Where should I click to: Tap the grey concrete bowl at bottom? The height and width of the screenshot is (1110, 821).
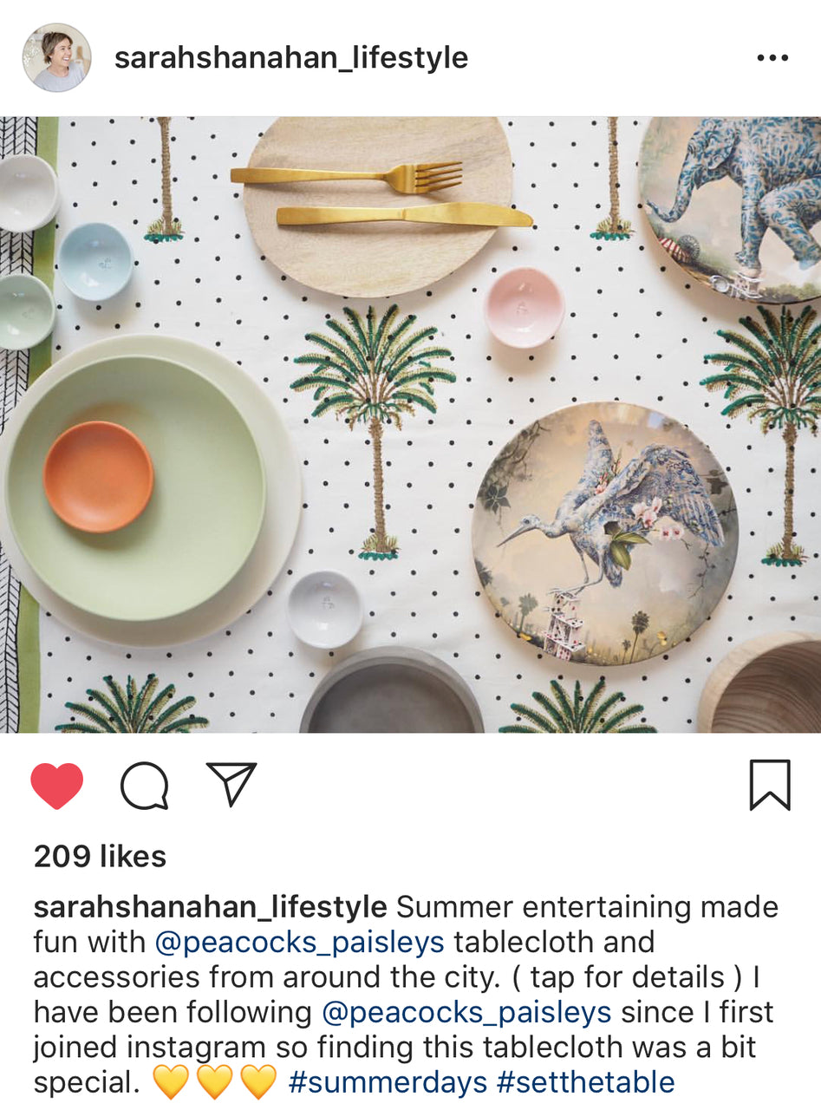[x=392, y=691]
